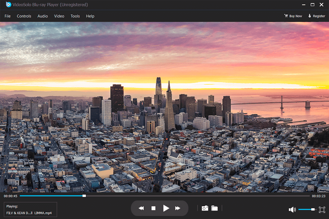Take a snapshot with the camera icon
The width and height of the screenshot is (329, 219).
pyautogui.click(x=205, y=208)
